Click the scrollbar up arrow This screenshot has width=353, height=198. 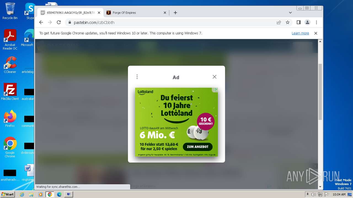320,42
